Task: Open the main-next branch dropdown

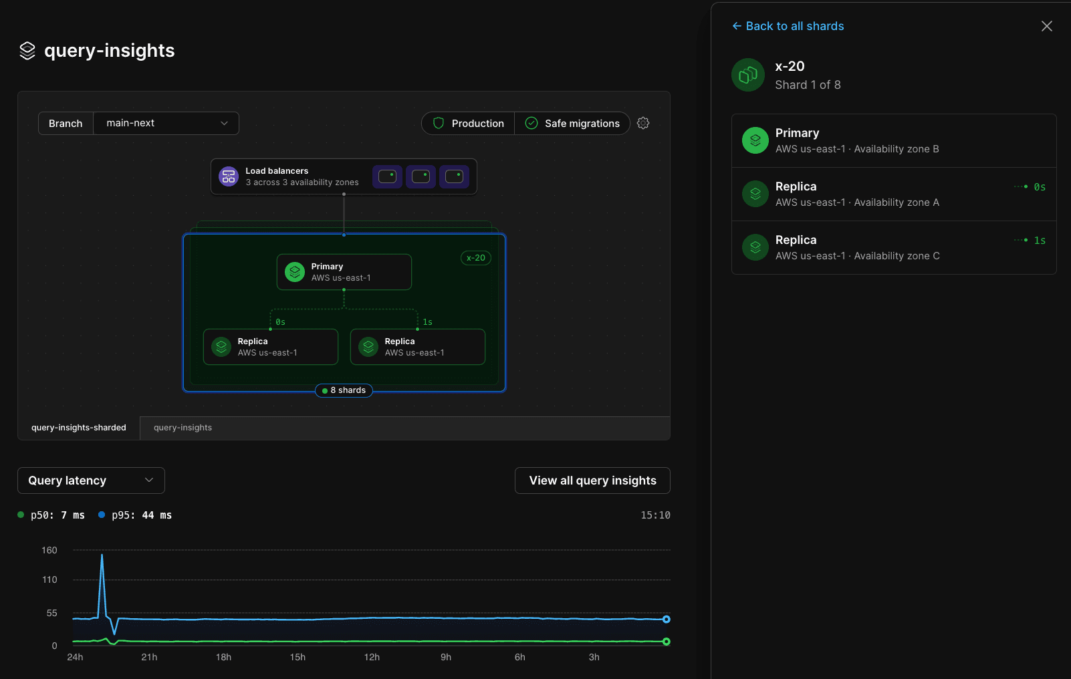Action: pos(166,123)
